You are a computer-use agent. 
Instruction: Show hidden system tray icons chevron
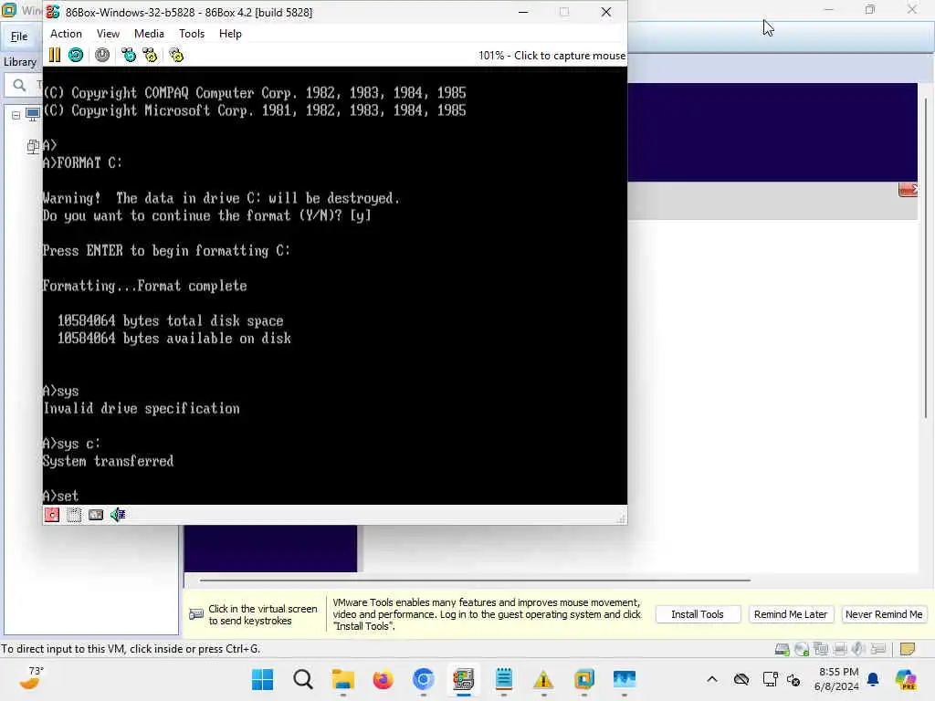click(712, 679)
